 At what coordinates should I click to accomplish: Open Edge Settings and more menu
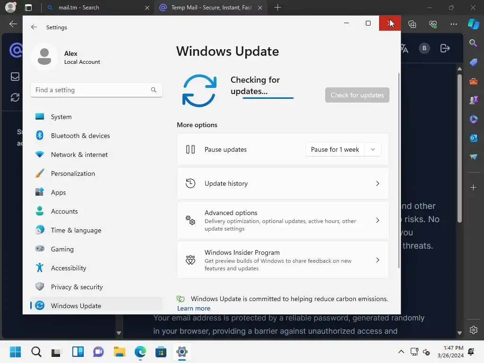click(x=453, y=24)
